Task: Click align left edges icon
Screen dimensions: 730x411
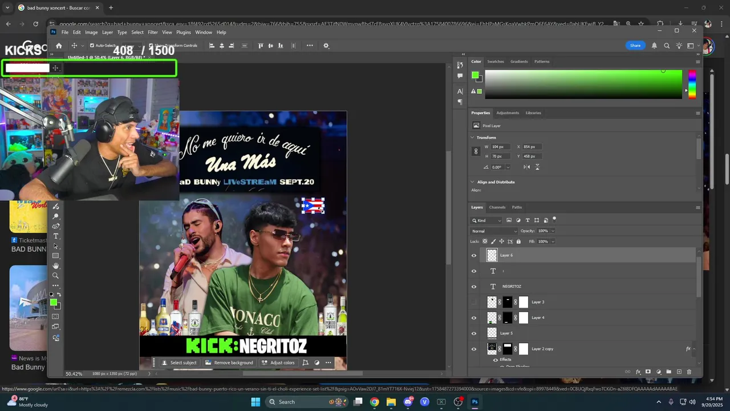Action: click(212, 46)
